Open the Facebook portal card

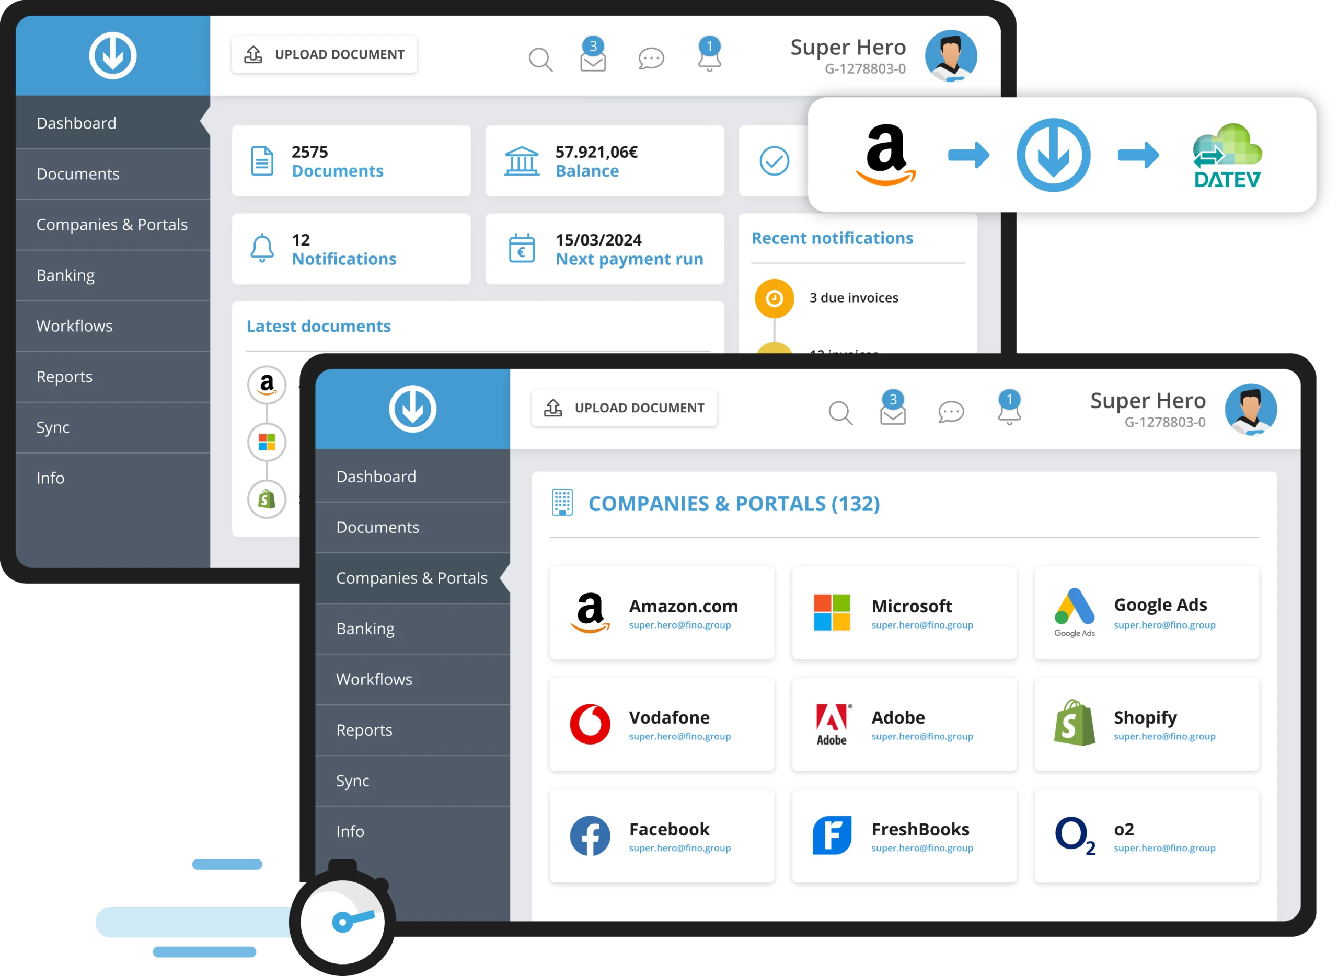click(x=662, y=836)
